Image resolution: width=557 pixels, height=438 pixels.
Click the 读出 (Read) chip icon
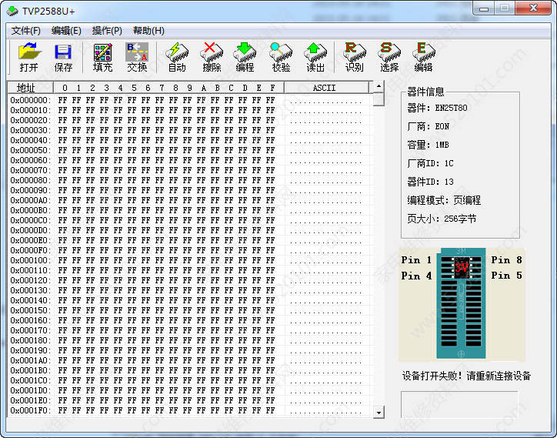coord(315,58)
